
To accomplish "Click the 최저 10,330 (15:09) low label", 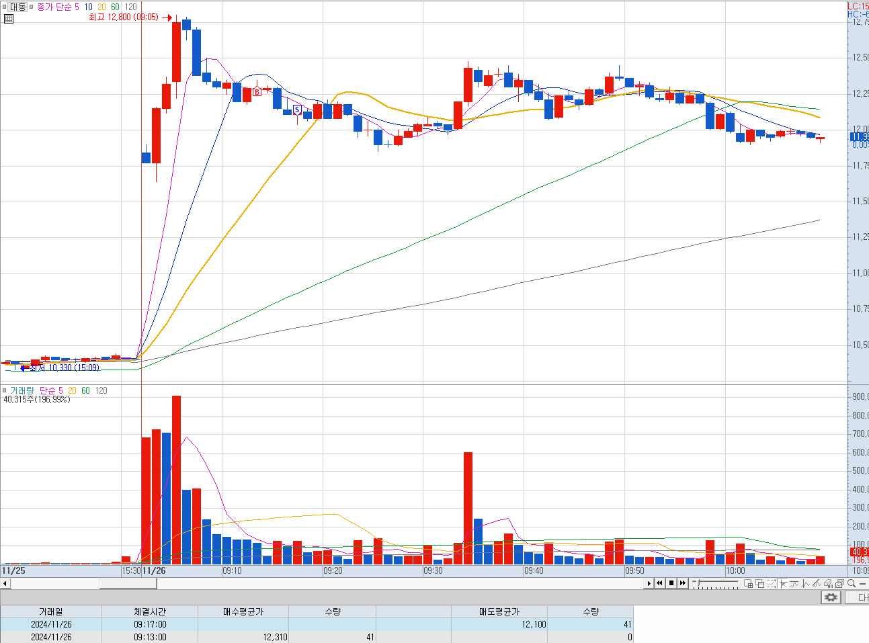I will tap(65, 368).
